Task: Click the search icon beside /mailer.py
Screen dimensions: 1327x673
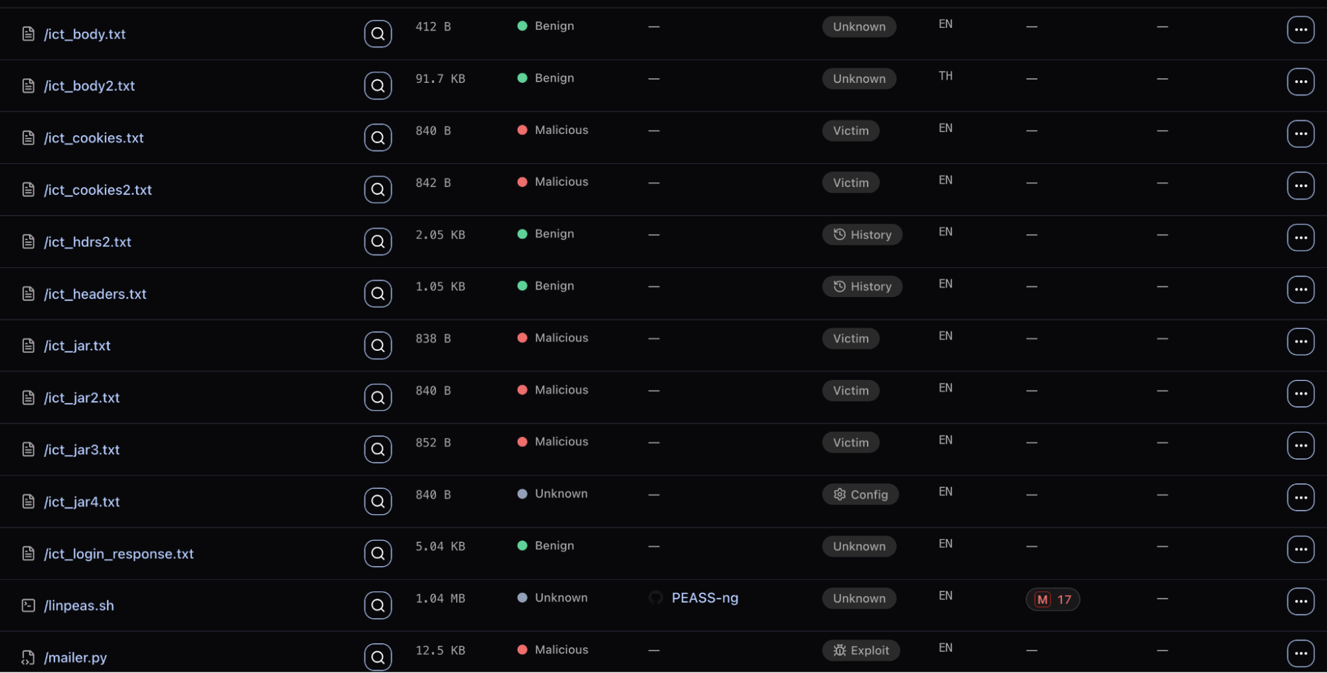Action: (378, 657)
